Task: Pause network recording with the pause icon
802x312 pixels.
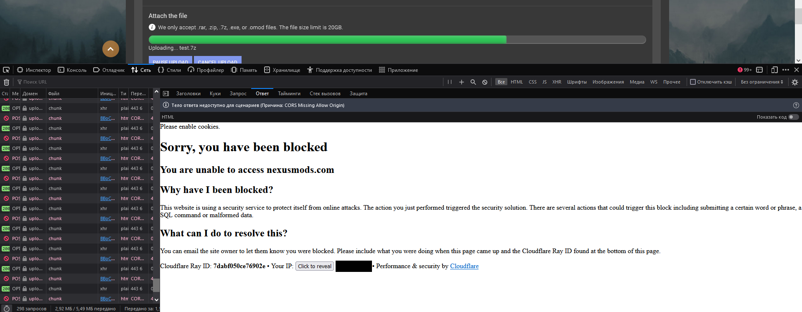Action: pos(450,82)
